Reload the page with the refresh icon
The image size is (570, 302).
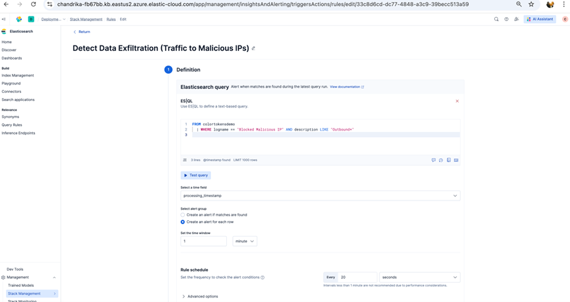tap(34, 5)
